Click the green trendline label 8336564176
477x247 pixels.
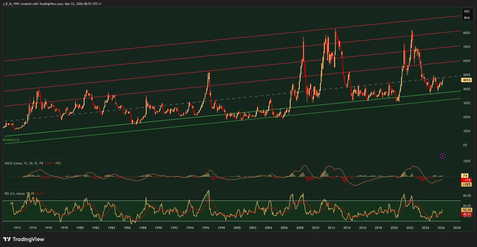11,140
